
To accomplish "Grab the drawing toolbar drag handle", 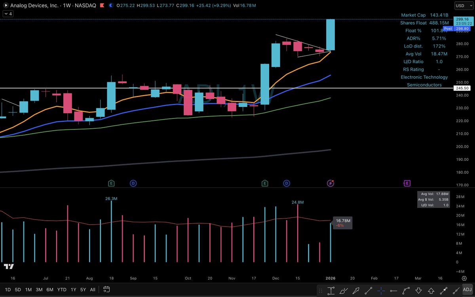I will pyautogui.click(x=321, y=291).
